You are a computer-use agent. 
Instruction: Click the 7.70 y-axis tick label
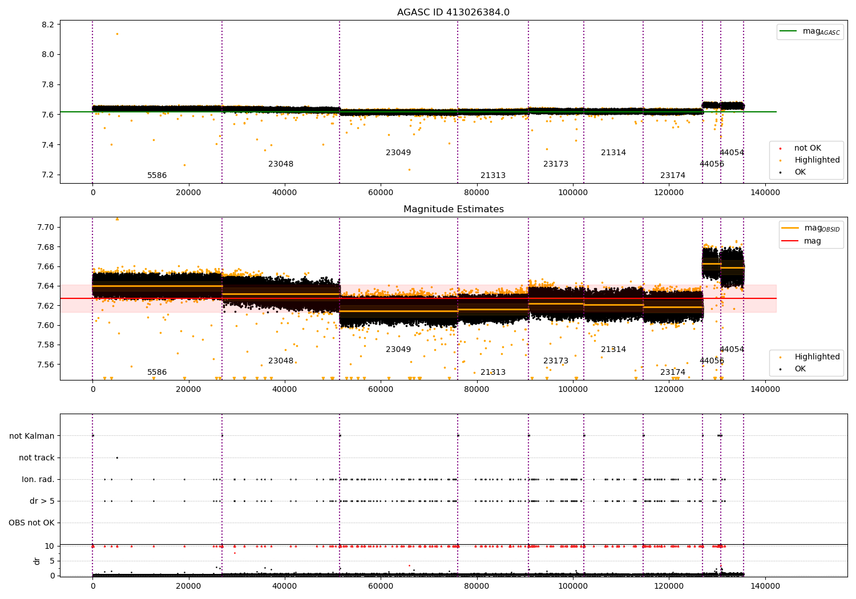[46, 227]
